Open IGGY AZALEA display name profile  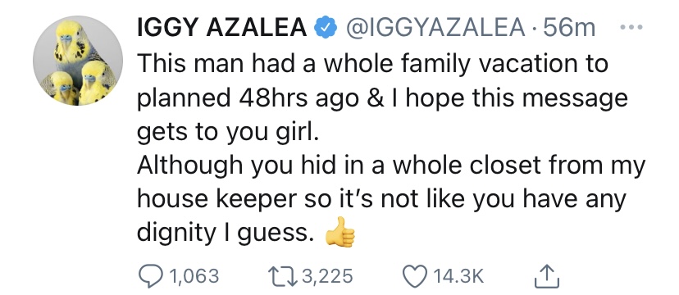222,29
